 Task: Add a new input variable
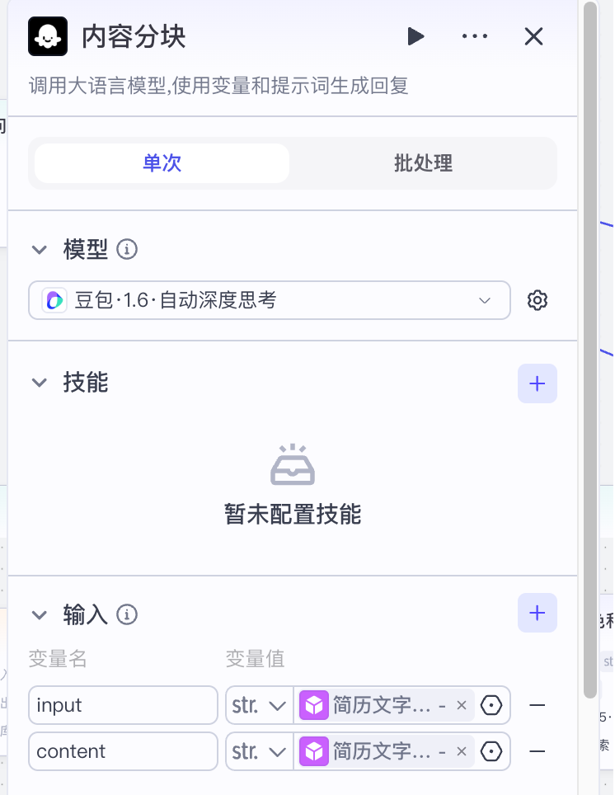[538, 613]
